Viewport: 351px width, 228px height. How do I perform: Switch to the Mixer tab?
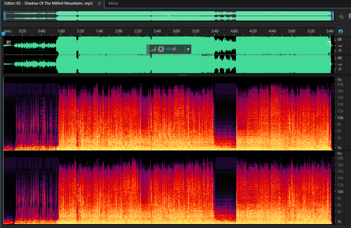(114, 3)
